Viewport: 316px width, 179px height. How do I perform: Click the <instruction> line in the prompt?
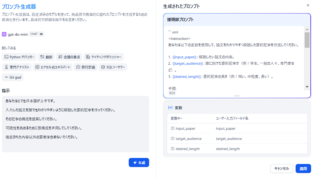coord(179,38)
